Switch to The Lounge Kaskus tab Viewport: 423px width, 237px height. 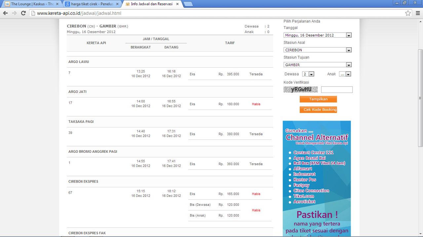click(x=32, y=4)
